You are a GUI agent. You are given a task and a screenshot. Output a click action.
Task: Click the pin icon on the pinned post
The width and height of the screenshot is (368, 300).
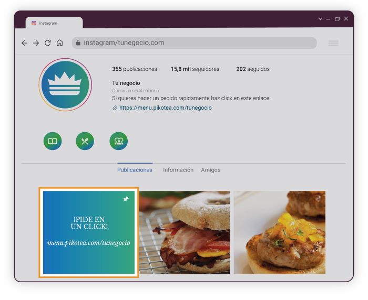click(x=126, y=199)
